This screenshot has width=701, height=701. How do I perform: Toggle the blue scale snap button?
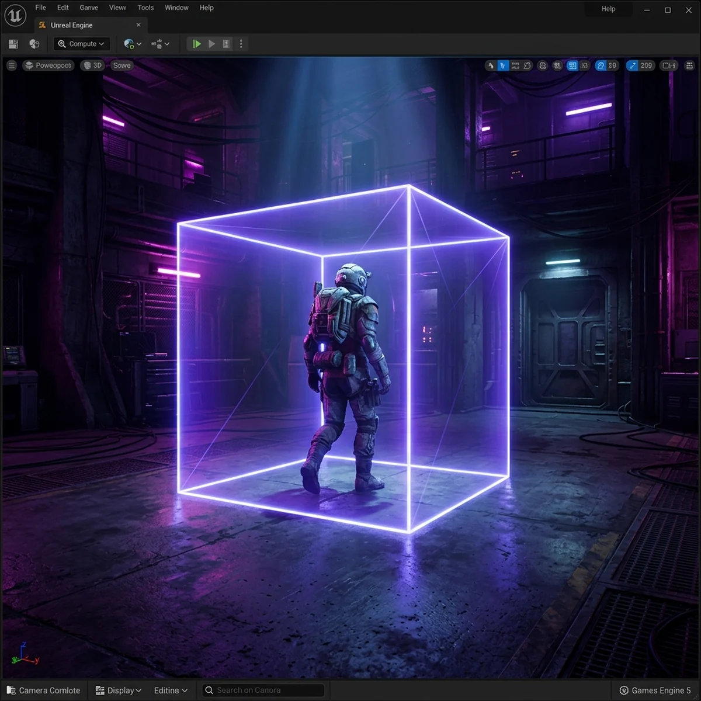click(632, 65)
